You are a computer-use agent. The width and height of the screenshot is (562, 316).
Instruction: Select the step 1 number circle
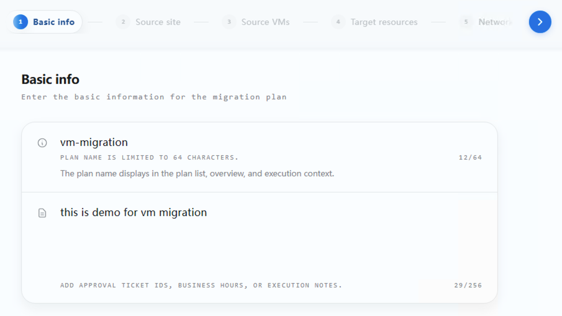point(20,22)
